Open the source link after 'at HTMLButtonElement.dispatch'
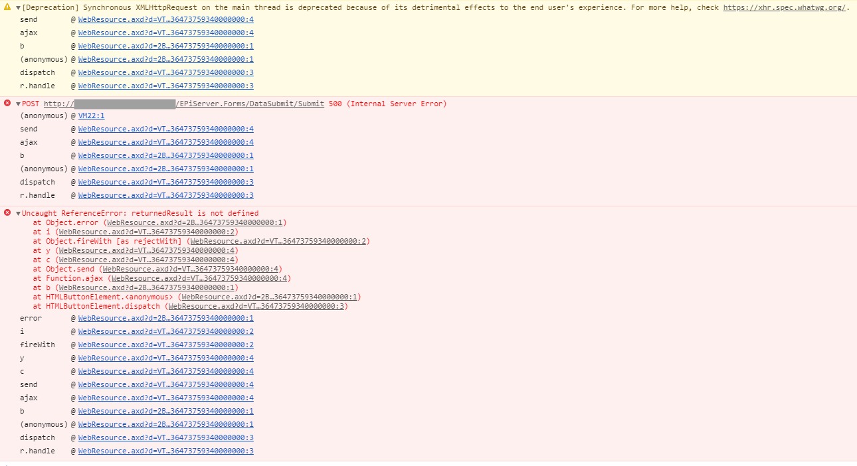 [x=256, y=307]
